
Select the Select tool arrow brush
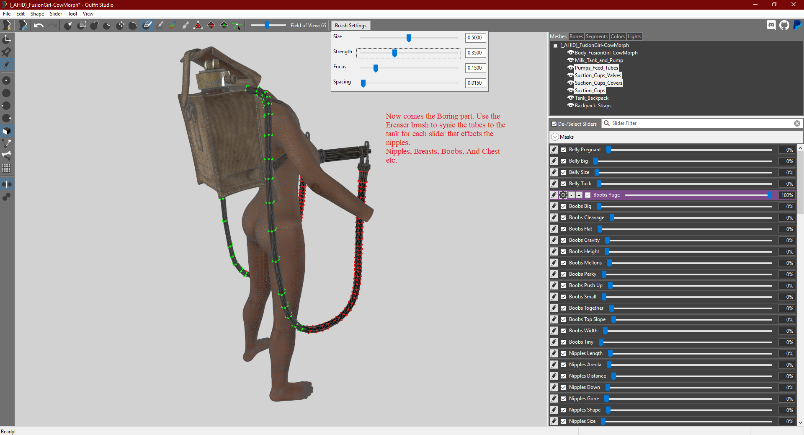click(68, 26)
